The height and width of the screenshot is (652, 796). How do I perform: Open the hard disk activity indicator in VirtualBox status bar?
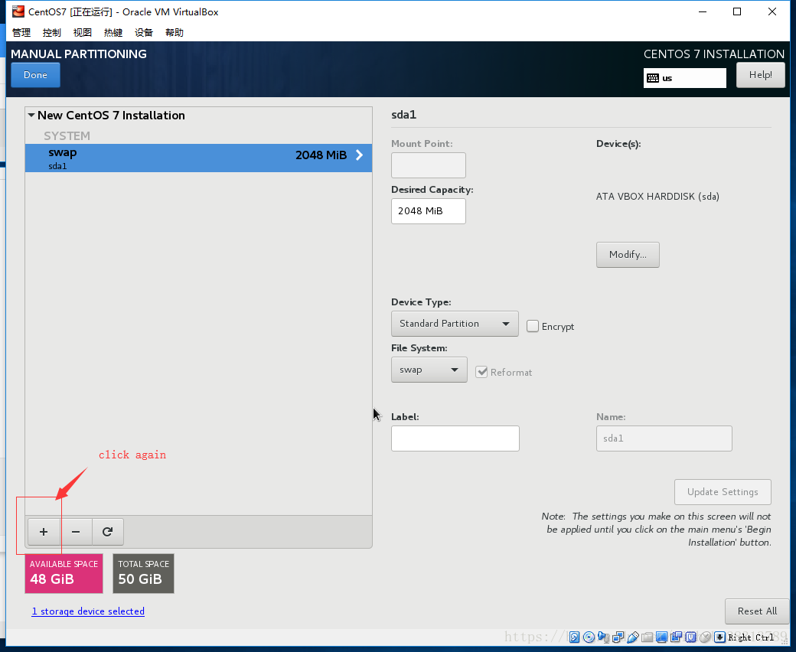click(x=574, y=637)
